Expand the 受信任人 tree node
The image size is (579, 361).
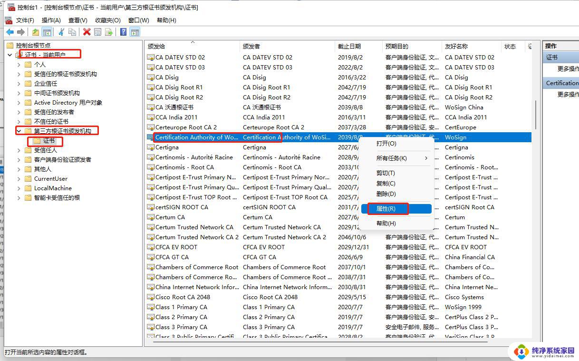19,150
